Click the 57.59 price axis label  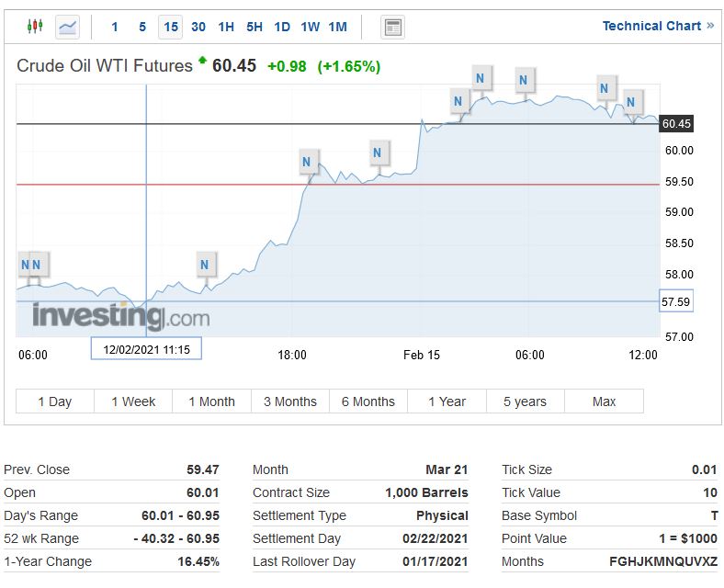coord(675,301)
